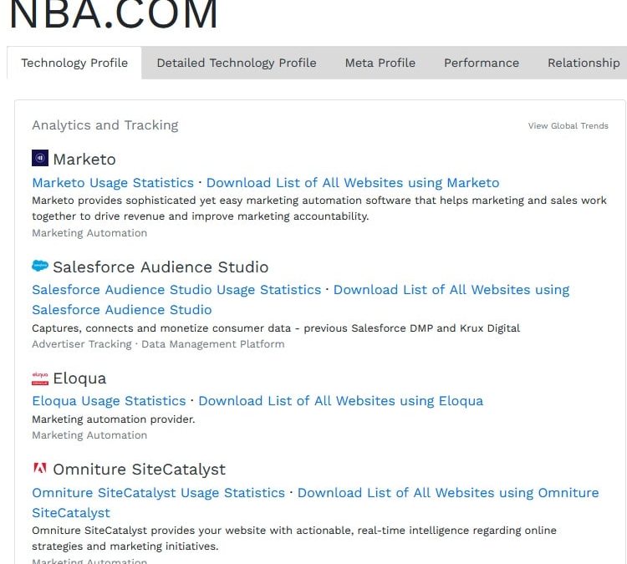Screen dimensions: 627x564
Task: Click the Adobe Omniture SiteCatalyst icon
Action: pos(40,468)
